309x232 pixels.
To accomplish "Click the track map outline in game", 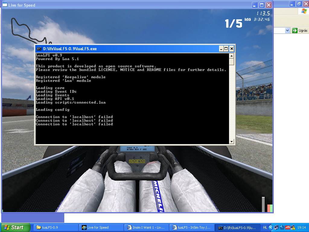I will click(31, 31).
